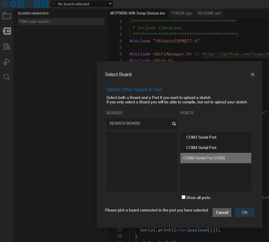
Task: Click the OK button
Action: coord(244,212)
